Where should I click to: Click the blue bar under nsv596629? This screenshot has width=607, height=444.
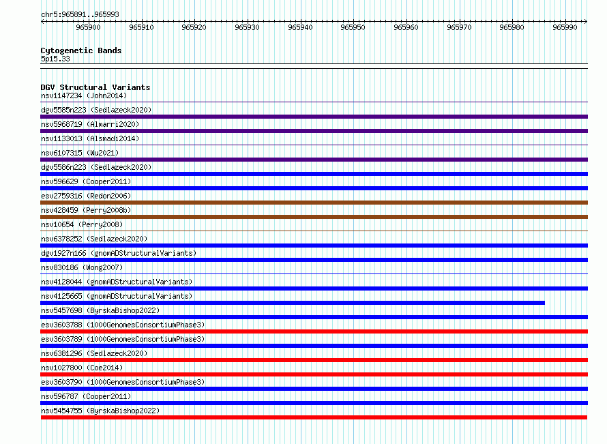click(314, 188)
